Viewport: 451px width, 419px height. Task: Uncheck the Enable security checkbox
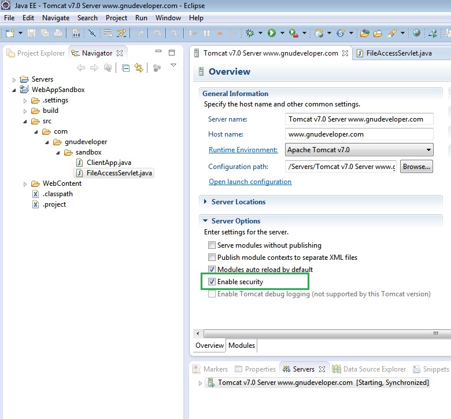pos(212,282)
